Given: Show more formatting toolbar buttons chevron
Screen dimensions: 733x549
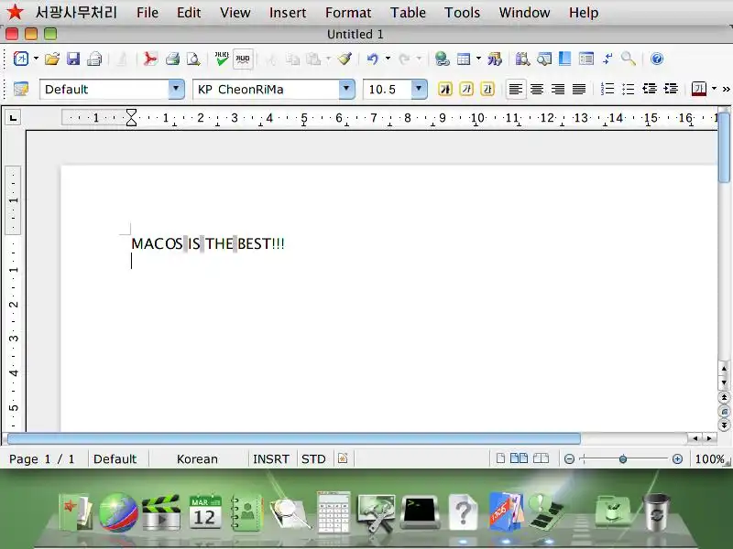Looking at the screenshot, I should click(726, 89).
